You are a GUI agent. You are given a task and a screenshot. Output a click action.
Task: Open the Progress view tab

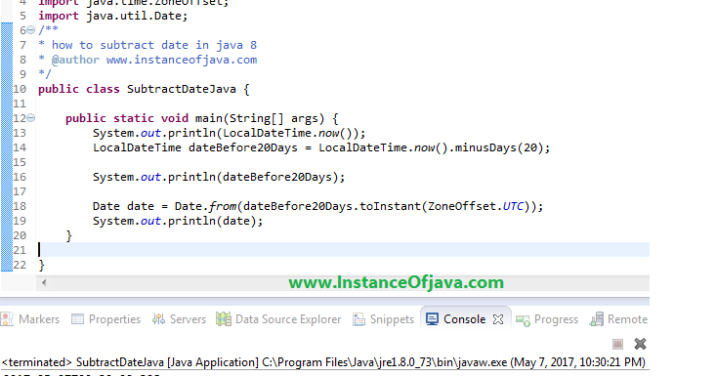coord(547,319)
